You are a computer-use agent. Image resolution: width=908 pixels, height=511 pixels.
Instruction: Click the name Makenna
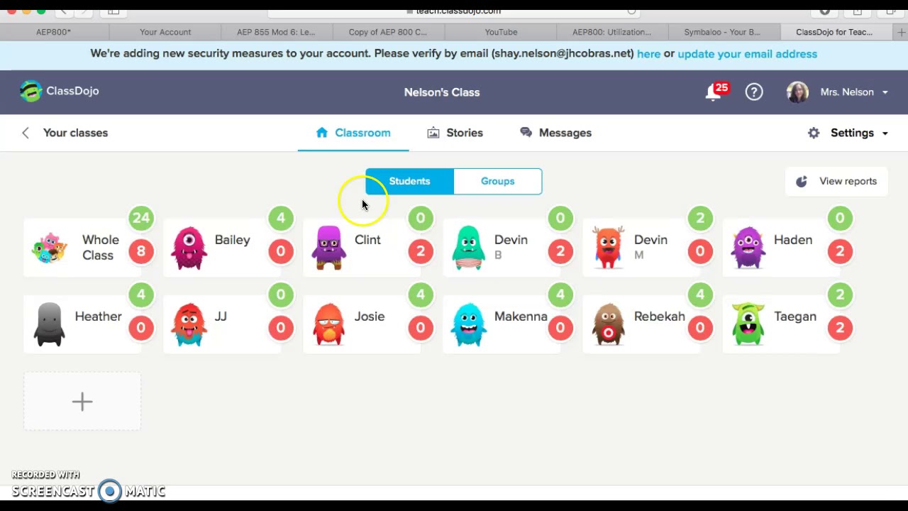pos(521,317)
